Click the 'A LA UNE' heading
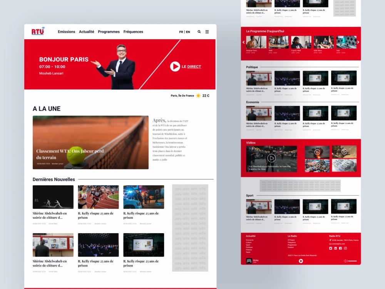Screen dimensions: 385x289 click(47, 109)
